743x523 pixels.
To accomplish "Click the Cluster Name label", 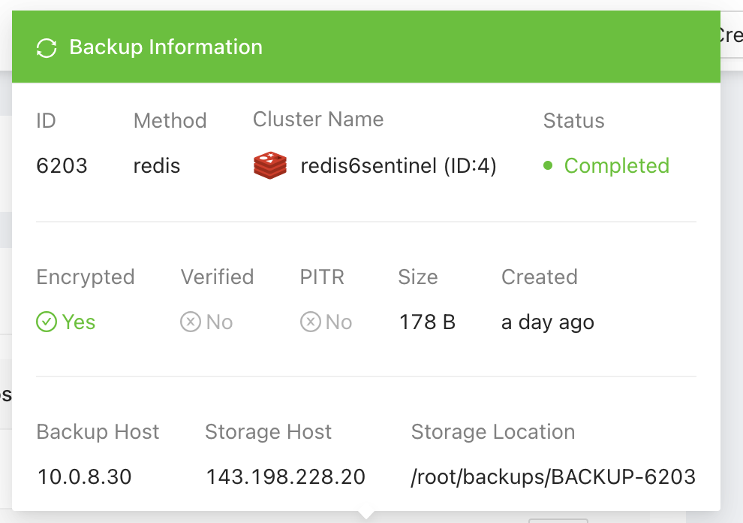I will (x=318, y=119).
